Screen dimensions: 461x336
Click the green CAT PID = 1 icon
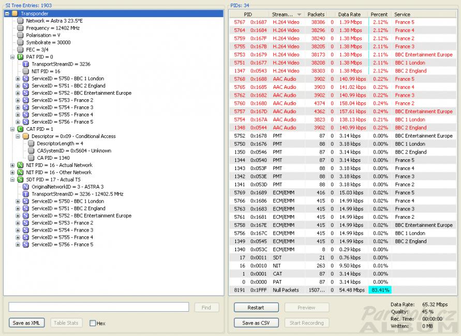pyautogui.click(x=20, y=129)
